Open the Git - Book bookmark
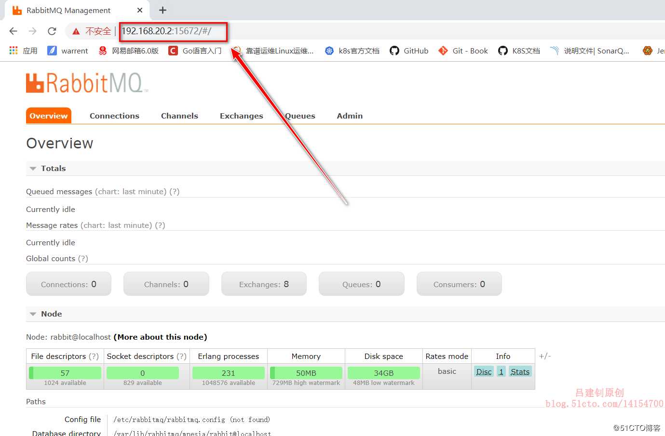Viewport: 665px width, 436px height. tap(463, 51)
